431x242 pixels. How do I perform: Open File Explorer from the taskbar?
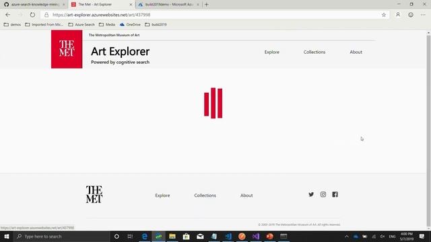pos(172,236)
